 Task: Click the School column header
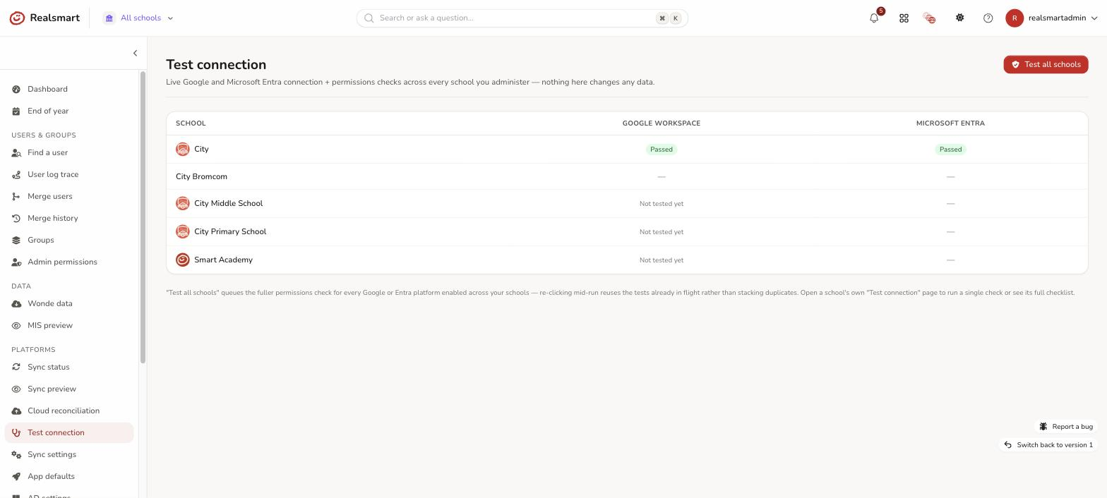(191, 123)
